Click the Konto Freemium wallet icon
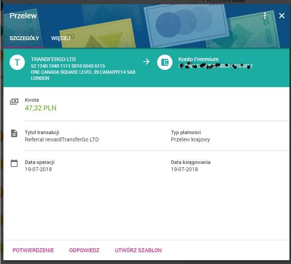Screen dimensions: 291x264 [x=165, y=62]
